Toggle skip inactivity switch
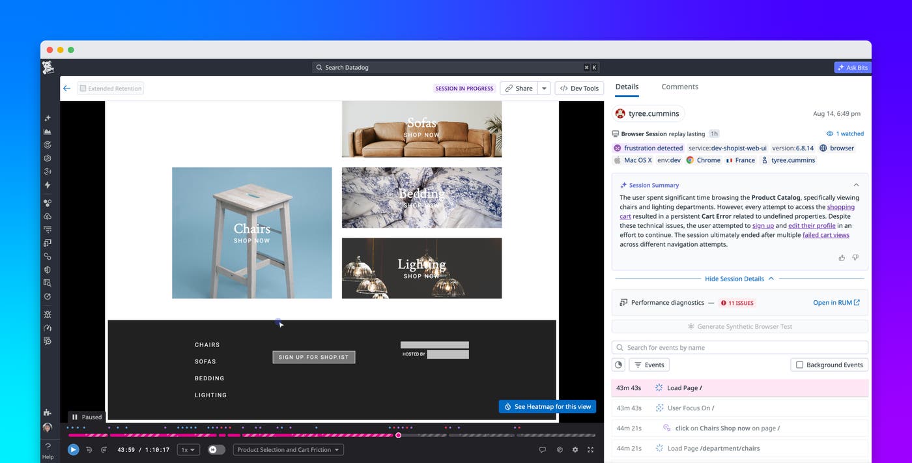 point(216,449)
